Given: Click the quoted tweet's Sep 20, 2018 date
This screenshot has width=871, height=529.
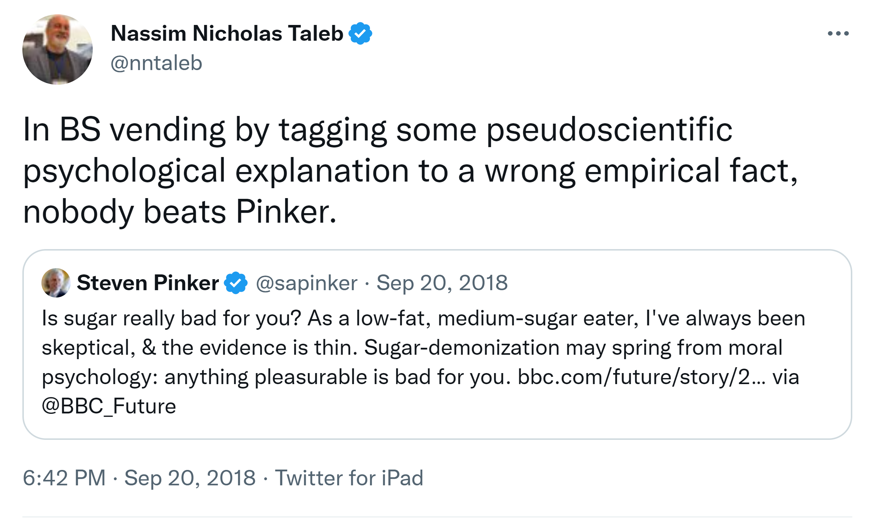Looking at the screenshot, I should click(442, 283).
